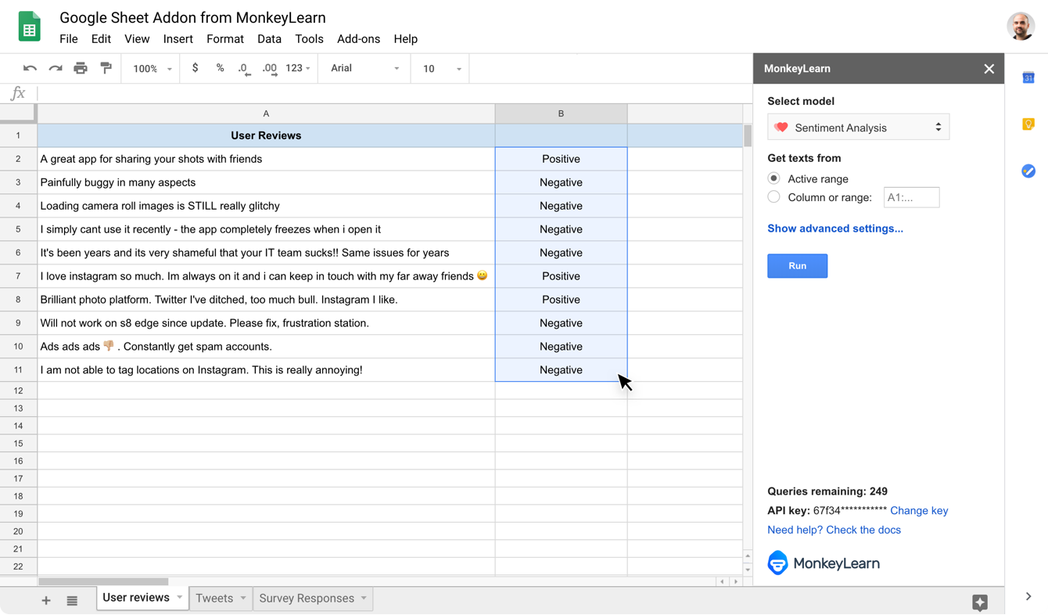Viewport: 1048px width, 615px height.
Task: Click the range input field A1:...
Action: 911,198
